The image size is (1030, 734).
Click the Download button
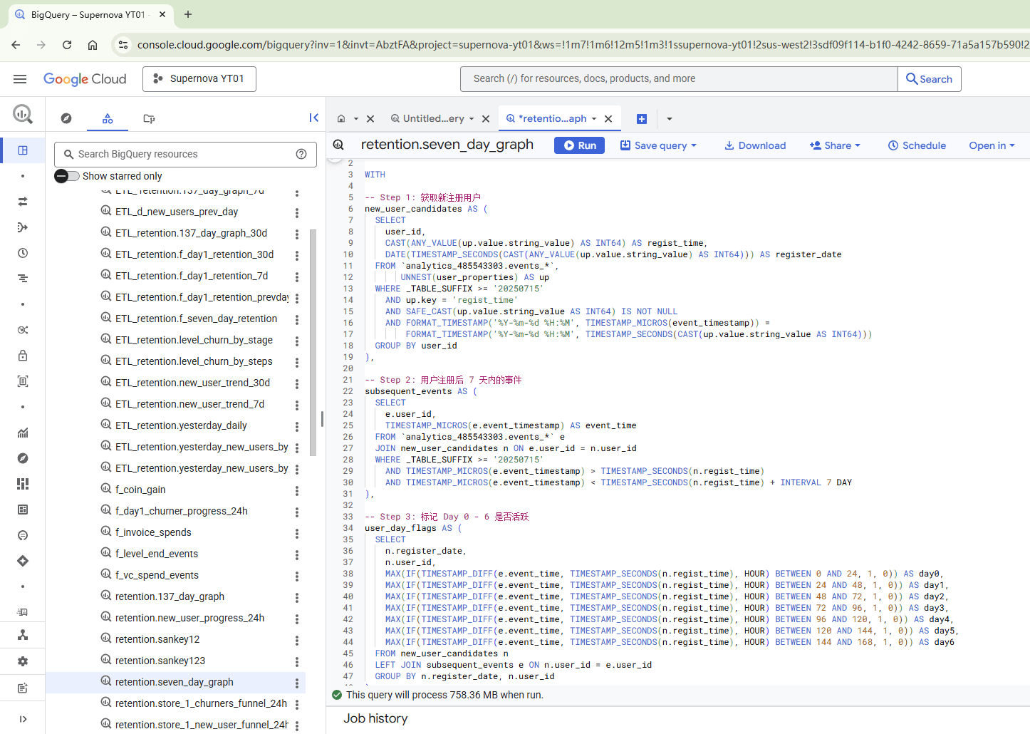coord(755,145)
